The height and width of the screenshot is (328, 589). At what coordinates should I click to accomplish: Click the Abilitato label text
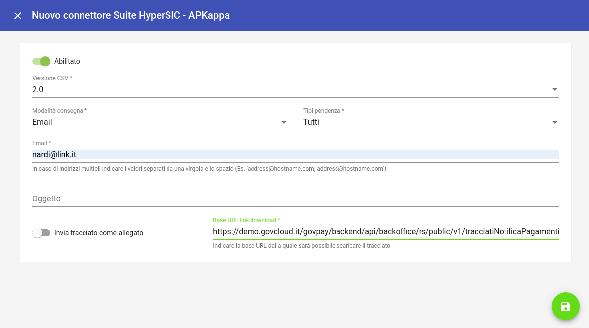pyautogui.click(x=67, y=61)
